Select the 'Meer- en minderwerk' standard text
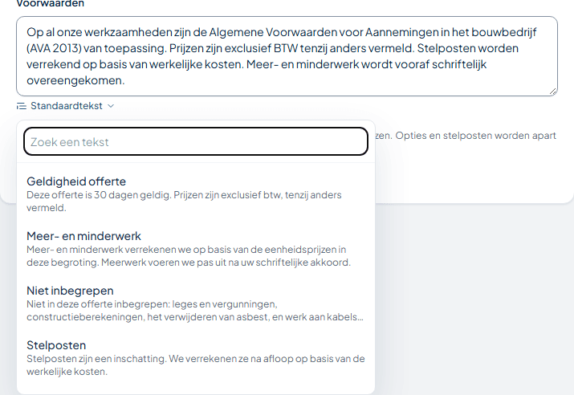Image resolution: width=574 pixels, height=395 pixels. click(x=196, y=249)
